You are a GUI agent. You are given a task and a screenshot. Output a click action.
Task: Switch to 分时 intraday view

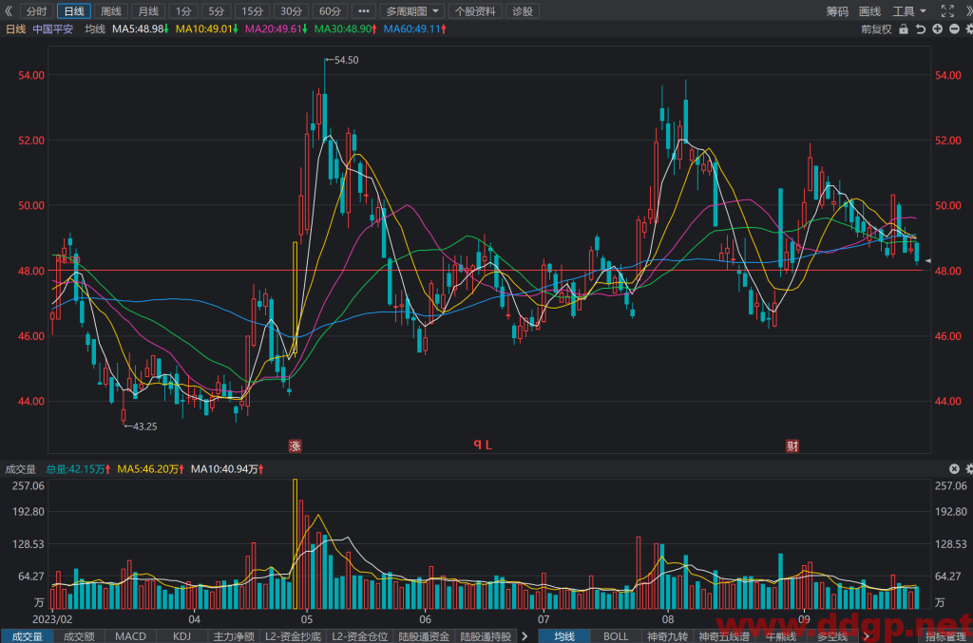pyautogui.click(x=37, y=11)
